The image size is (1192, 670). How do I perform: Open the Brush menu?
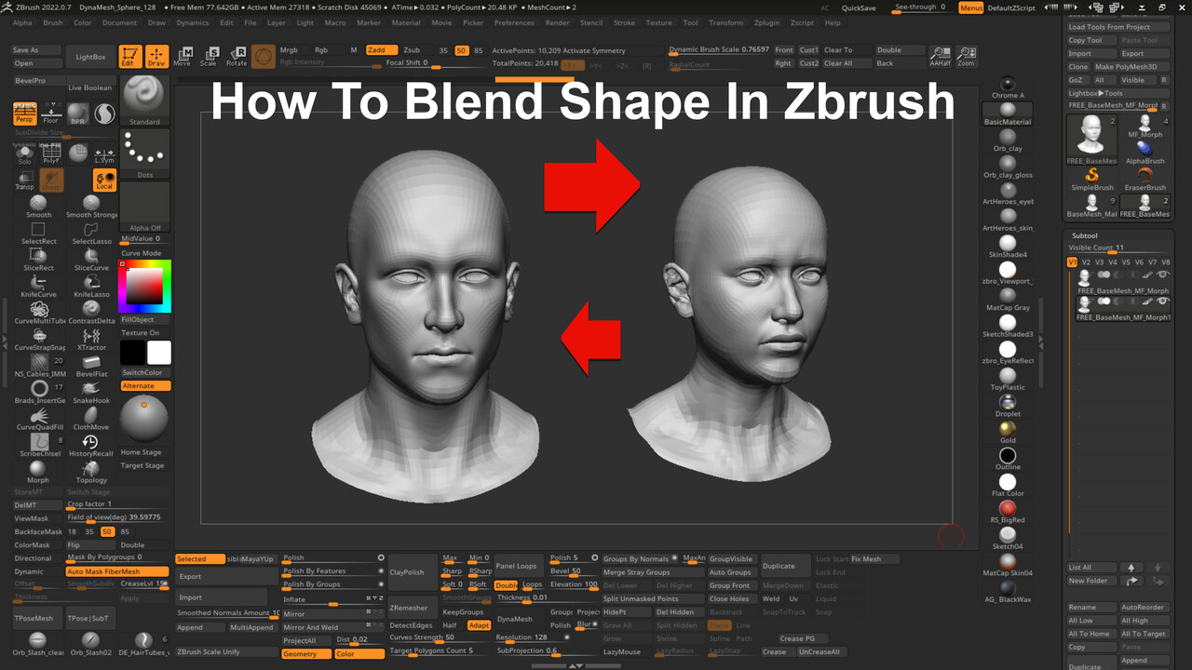tap(53, 22)
